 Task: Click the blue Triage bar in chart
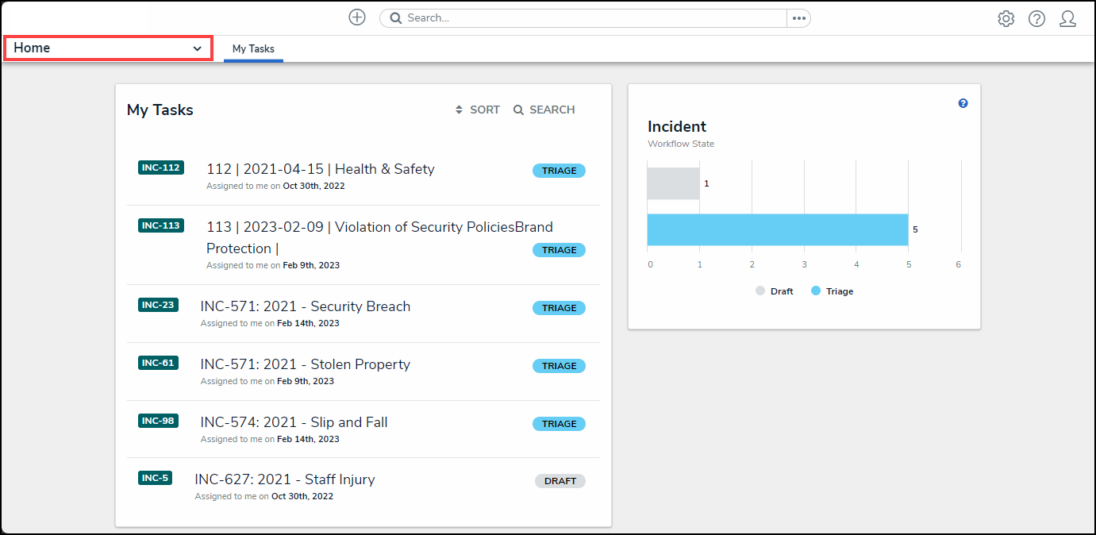[777, 229]
